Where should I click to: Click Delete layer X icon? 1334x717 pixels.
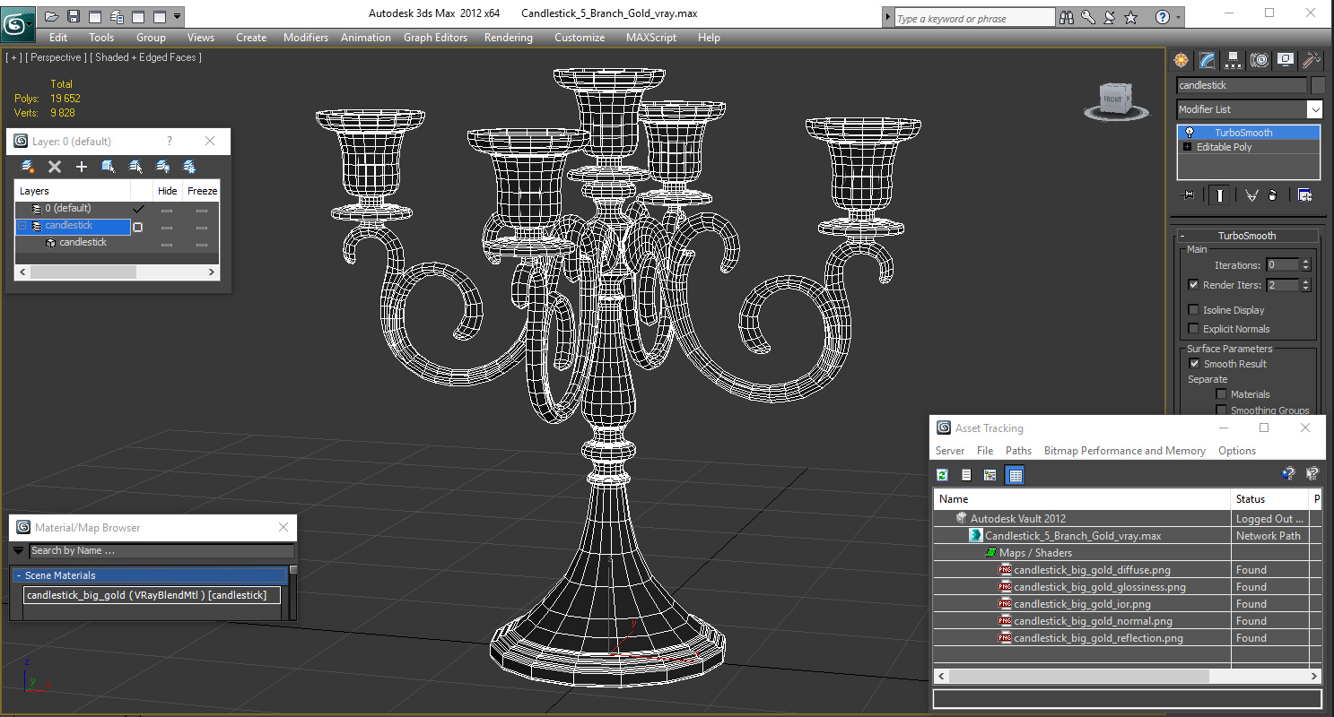tap(55, 167)
